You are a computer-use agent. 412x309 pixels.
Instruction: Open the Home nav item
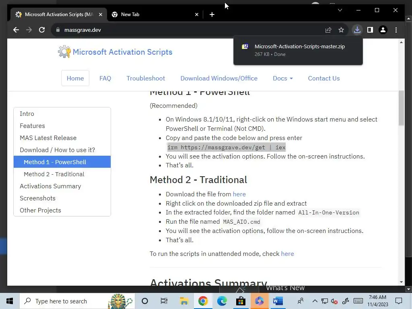click(75, 78)
